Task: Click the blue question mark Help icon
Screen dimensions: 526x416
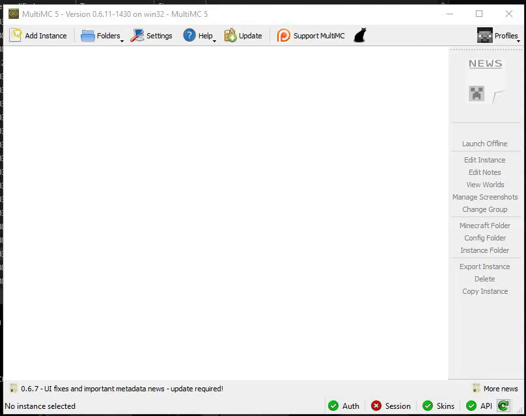Action: (189, 35)
